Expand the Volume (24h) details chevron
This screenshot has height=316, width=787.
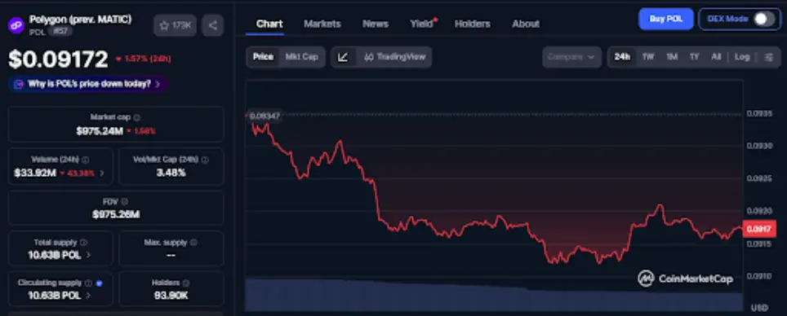pos(102,173)
